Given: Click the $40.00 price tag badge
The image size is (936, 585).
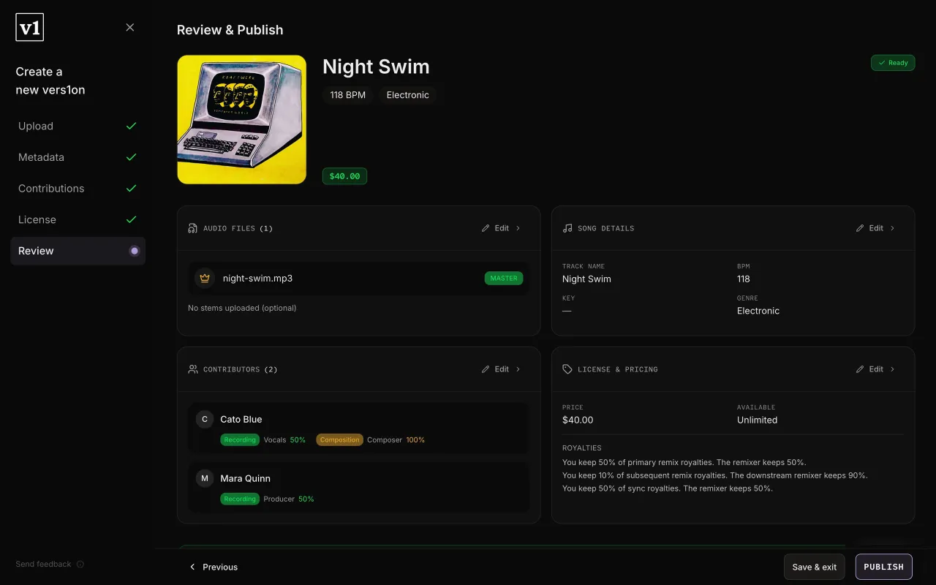Looking at the screenshot, I should (344, 176).
